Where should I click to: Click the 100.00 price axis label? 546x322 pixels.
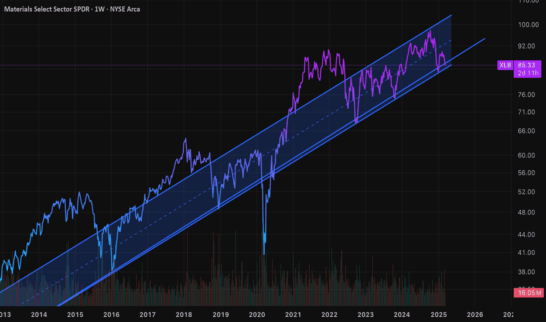528,25
